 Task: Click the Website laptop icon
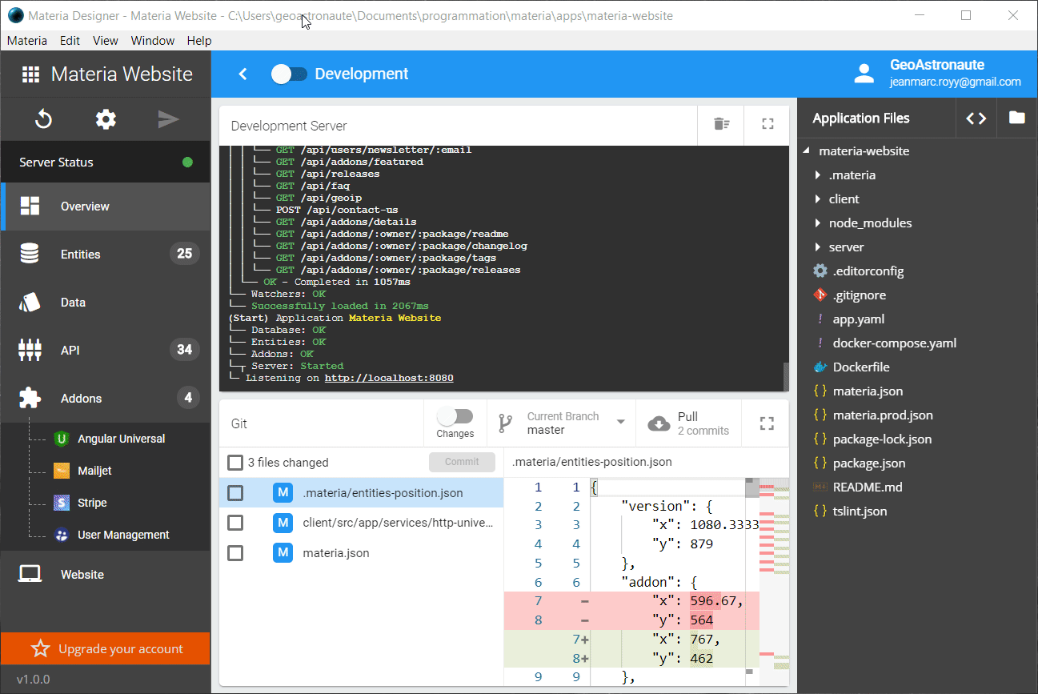coord(30,575)
